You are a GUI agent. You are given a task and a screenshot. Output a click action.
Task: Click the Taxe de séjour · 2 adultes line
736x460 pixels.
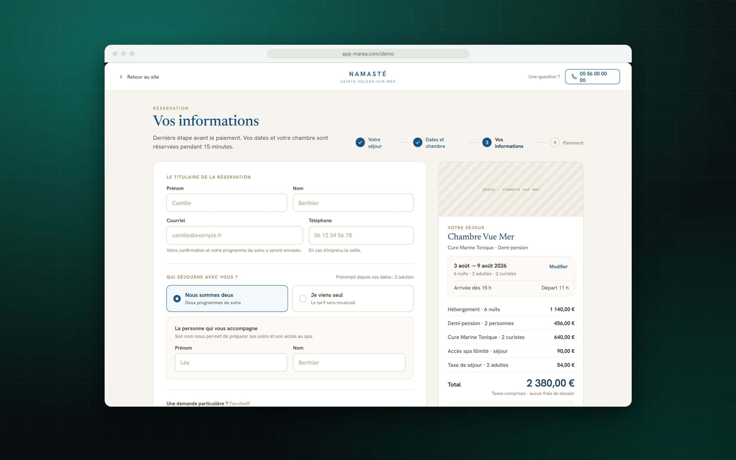pyautogui.click(x=511, y=365)
